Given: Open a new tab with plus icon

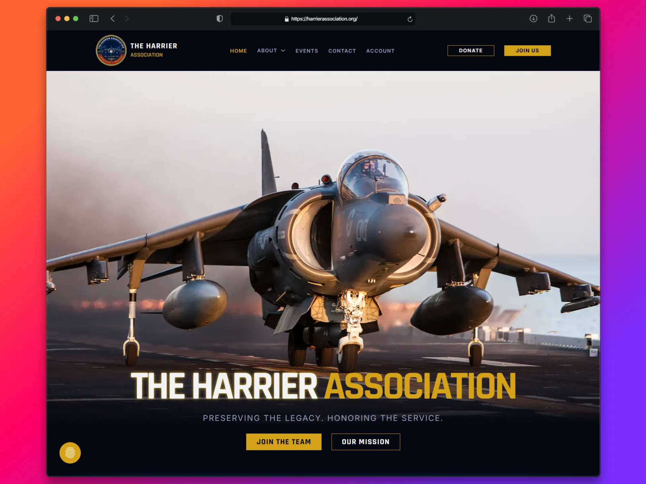Looking at the screenshot, I should click(569, 19).
